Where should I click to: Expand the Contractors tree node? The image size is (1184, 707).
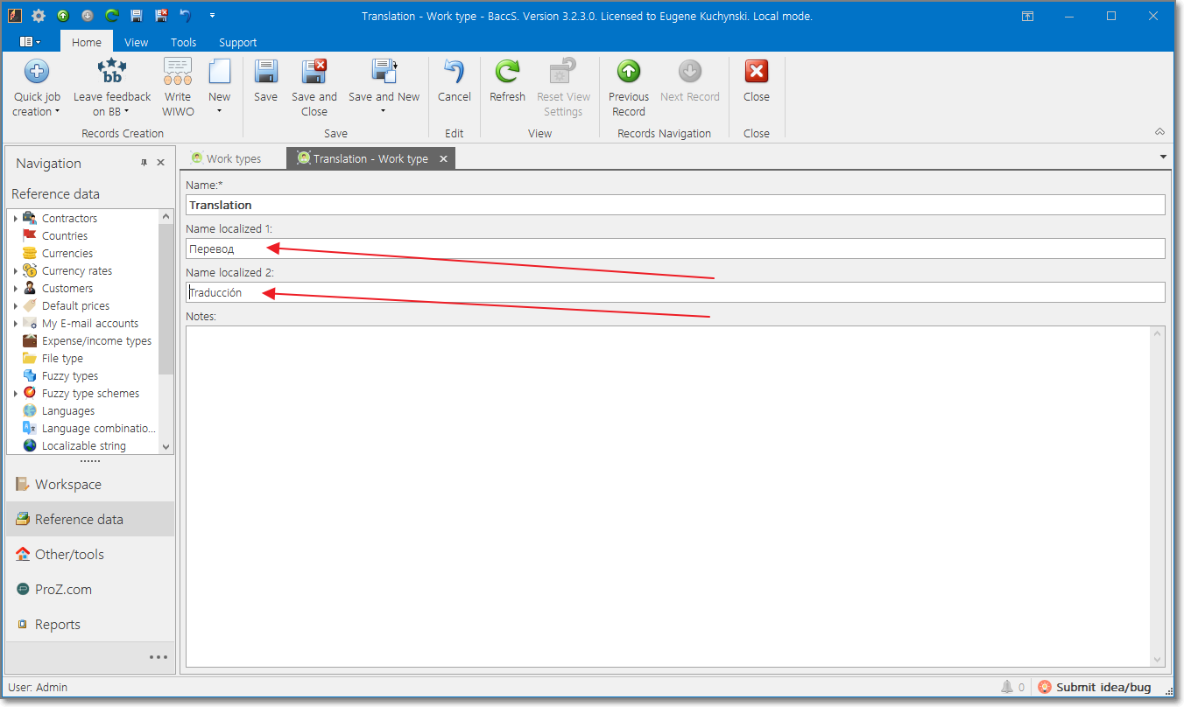[16, 218]
